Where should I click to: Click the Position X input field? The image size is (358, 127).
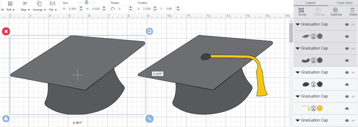tap(147, 9)
